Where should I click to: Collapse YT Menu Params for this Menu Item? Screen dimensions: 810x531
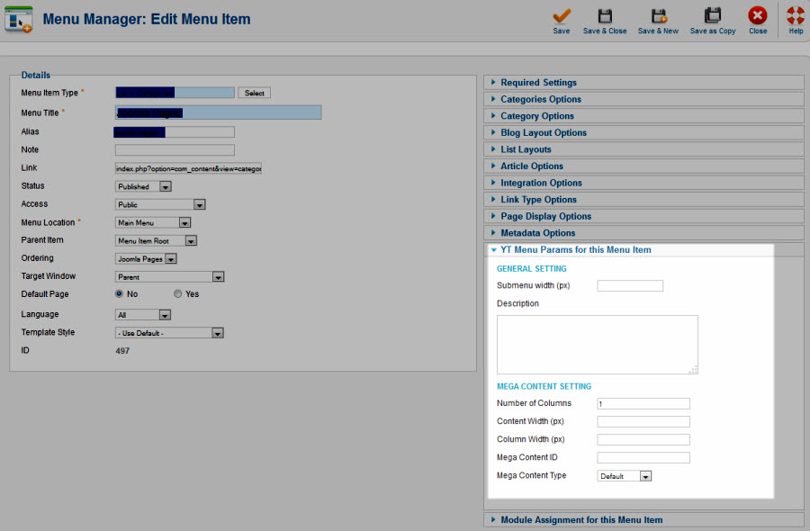point(575,250)
